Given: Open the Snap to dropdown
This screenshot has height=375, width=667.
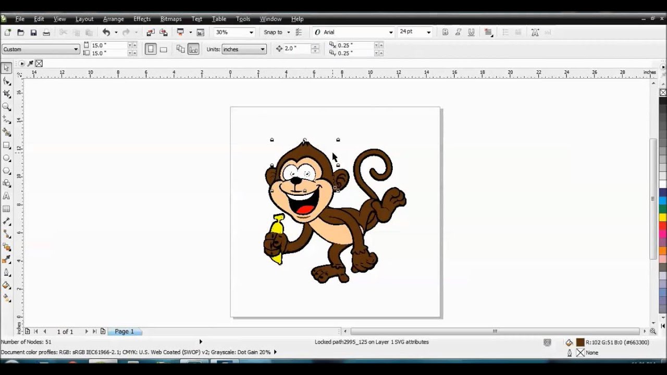Looking at the screenshot, I should point(288,32).
